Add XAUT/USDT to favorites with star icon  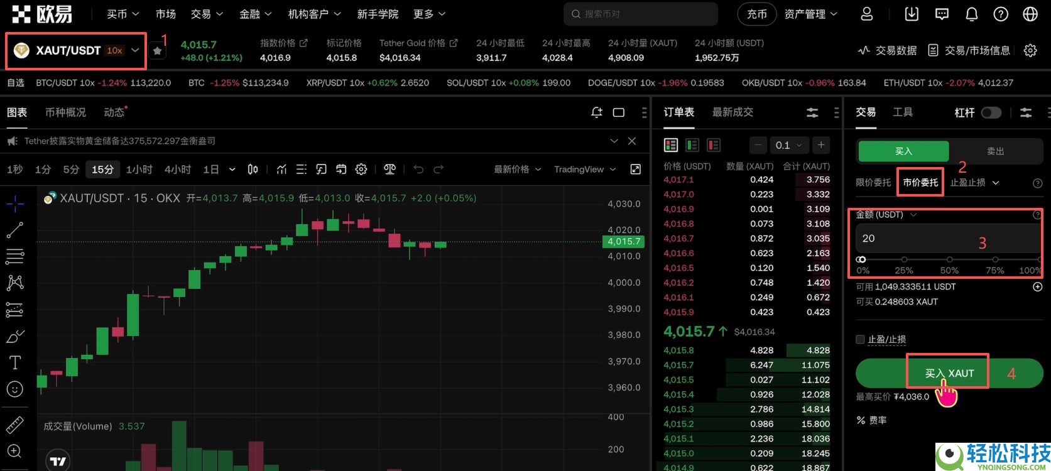pos(158,51)
